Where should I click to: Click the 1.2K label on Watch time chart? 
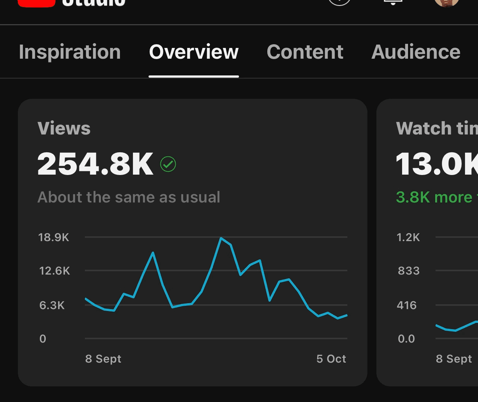point(408,237)
